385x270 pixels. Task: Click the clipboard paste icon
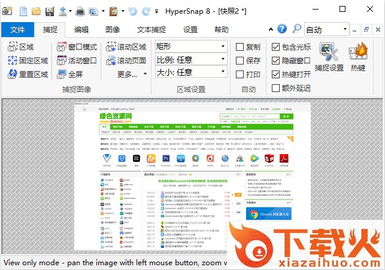[113, 11]
